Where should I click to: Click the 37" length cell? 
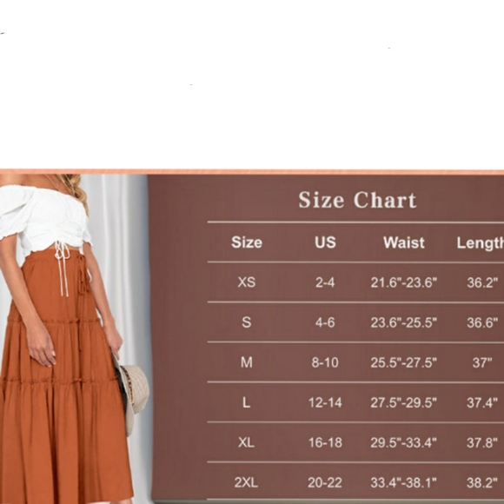[482, 362]
